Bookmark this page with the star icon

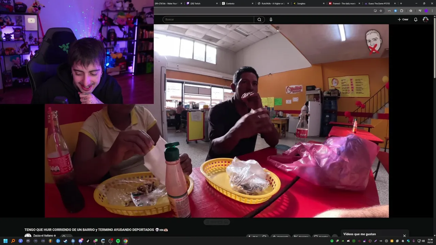(x=381, y=11)
